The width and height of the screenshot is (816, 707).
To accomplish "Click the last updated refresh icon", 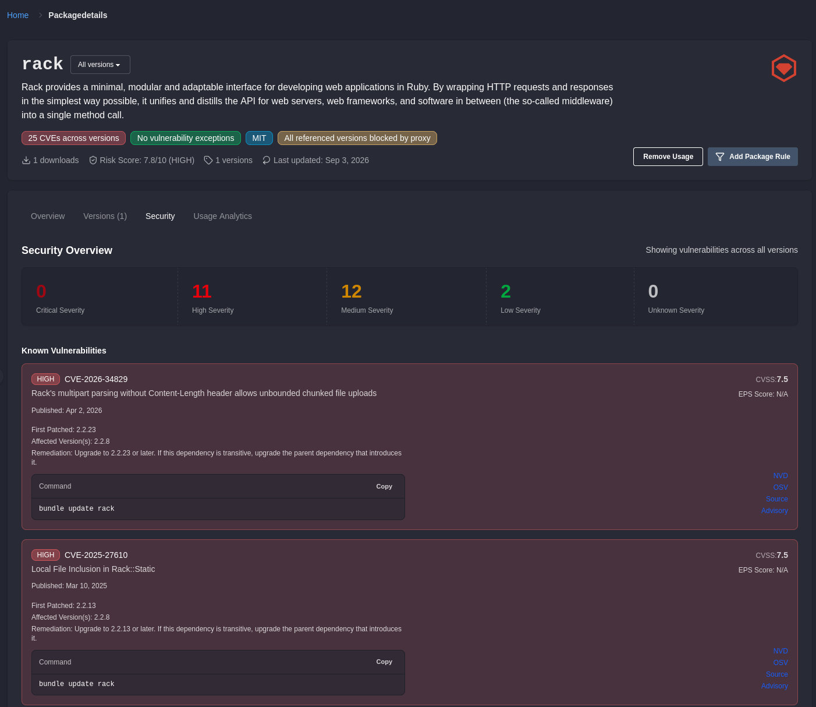I will coord(267,160).
